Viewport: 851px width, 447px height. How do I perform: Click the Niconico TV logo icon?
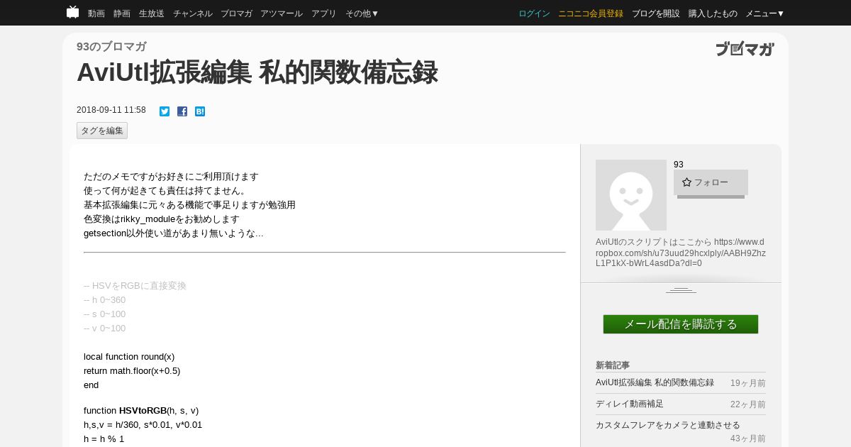coord(72,12)
